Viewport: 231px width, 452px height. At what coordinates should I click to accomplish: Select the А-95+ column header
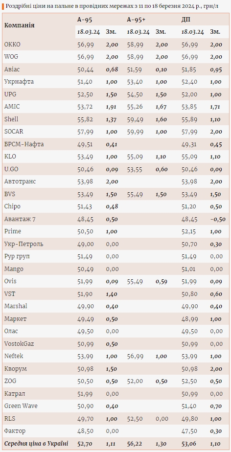pyautogui.click(x=136, y=20)
